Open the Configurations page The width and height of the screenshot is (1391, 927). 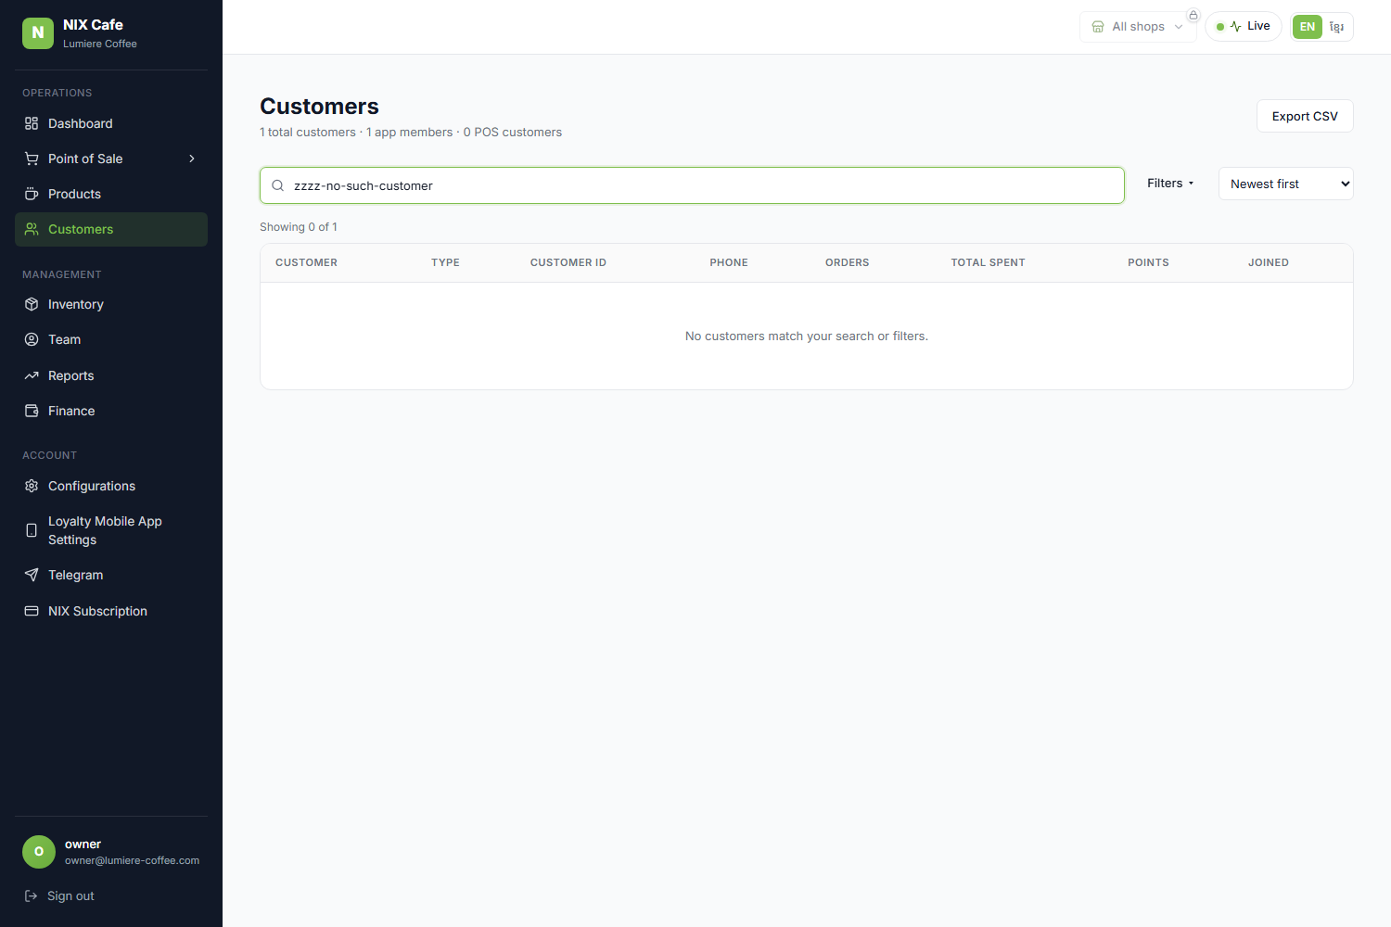[111, 486]
